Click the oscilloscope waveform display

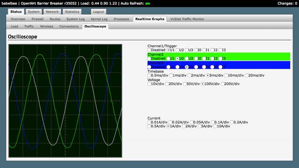pyautogui.click(x=65, y=101)
